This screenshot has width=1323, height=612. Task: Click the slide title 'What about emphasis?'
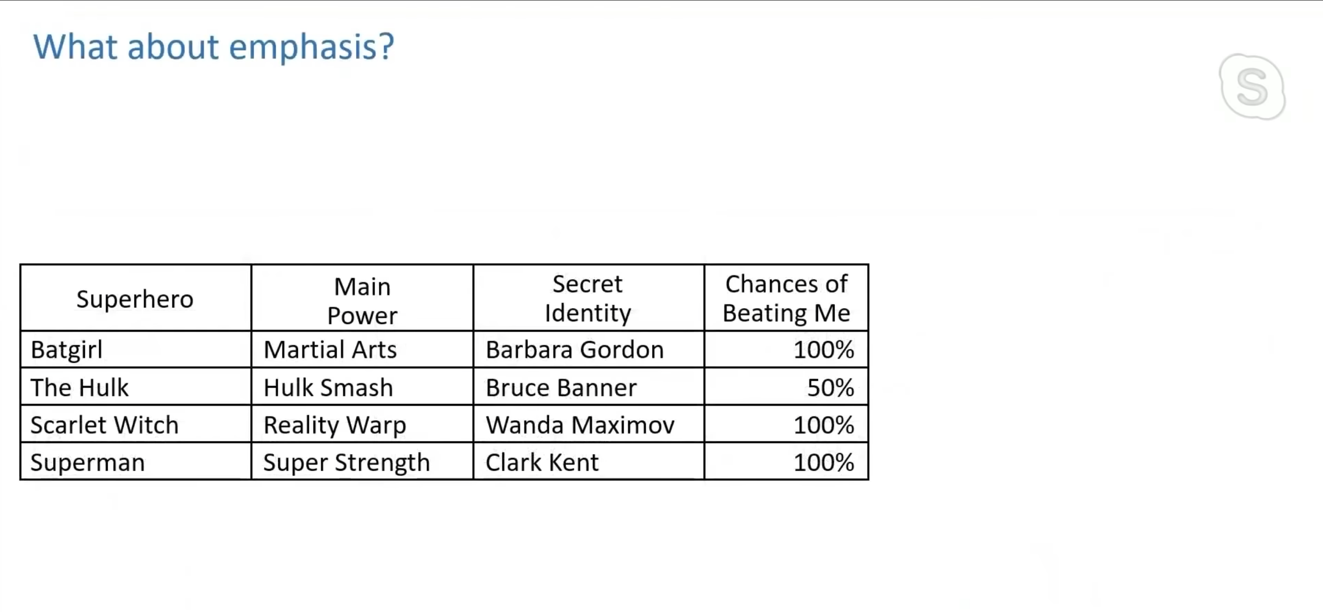(214, 47)
